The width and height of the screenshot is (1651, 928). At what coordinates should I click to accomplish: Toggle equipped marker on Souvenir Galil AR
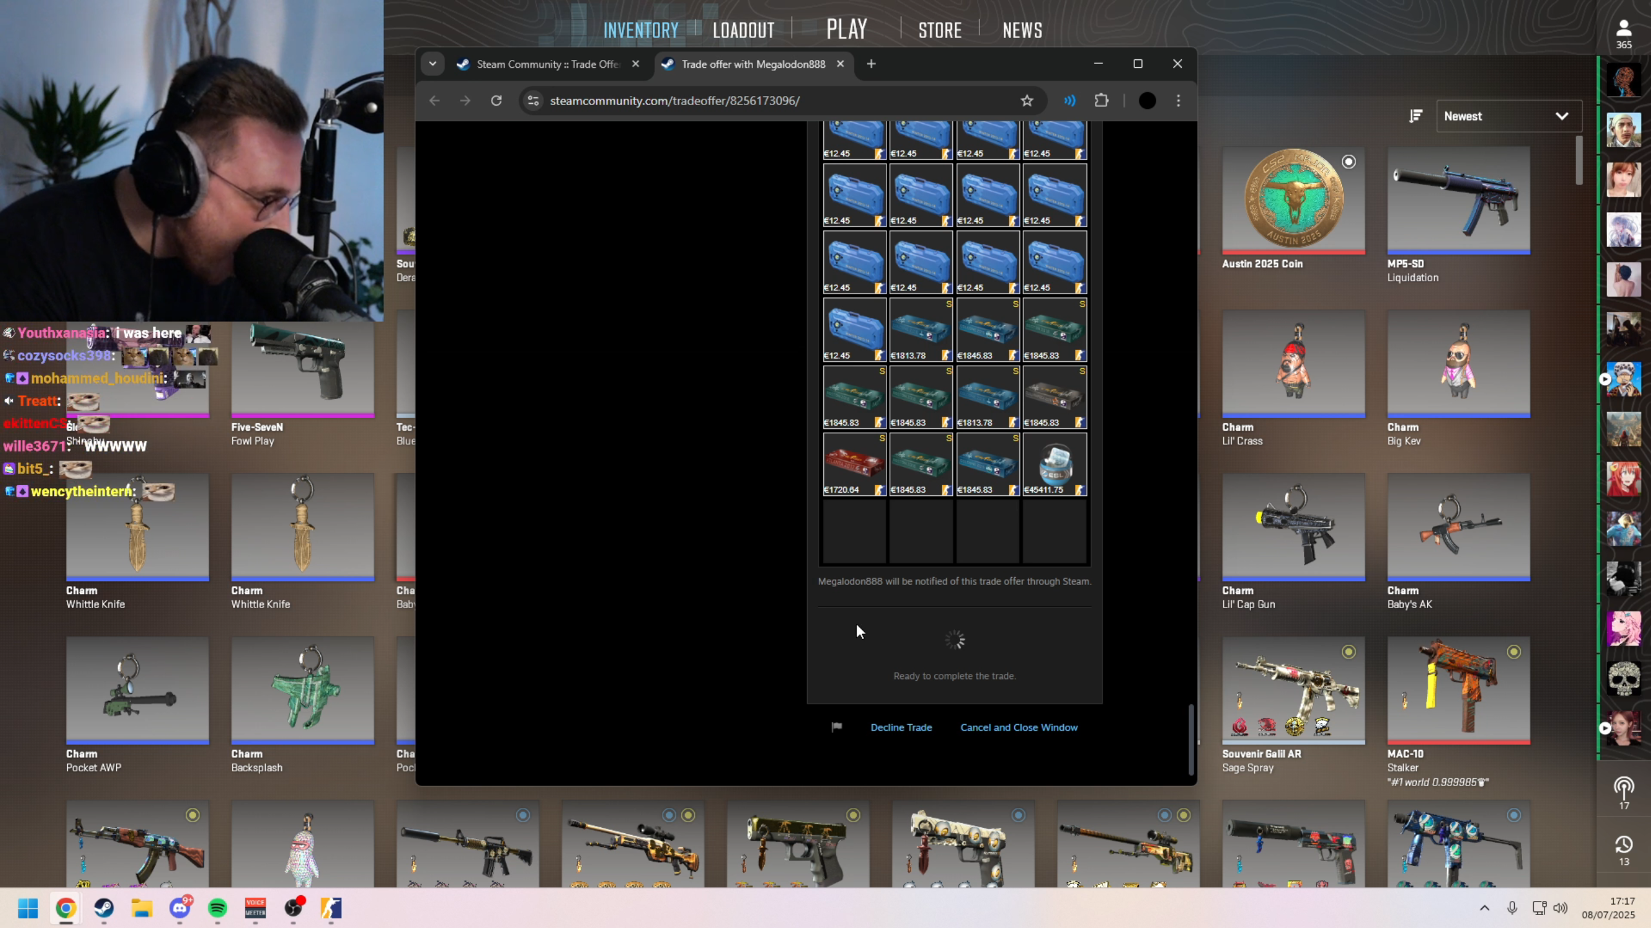tap(1348, 652)
